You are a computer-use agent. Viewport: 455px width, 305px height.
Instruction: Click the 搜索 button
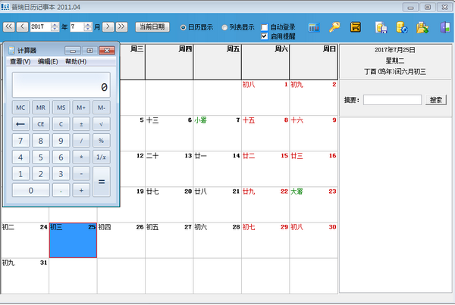[x=436, y=99]
